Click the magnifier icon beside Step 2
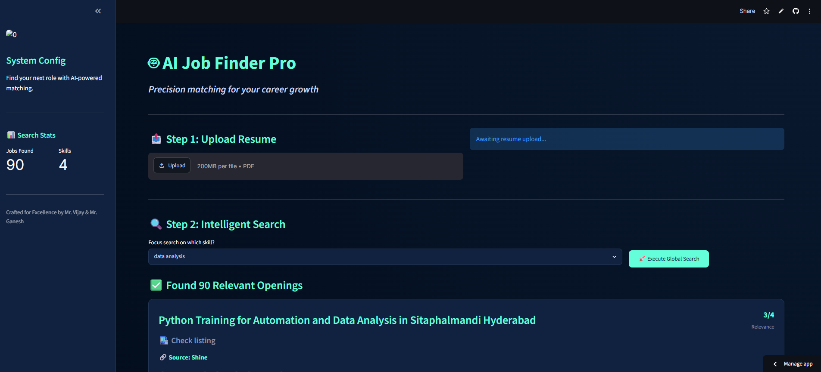 [x=156, y=224]
